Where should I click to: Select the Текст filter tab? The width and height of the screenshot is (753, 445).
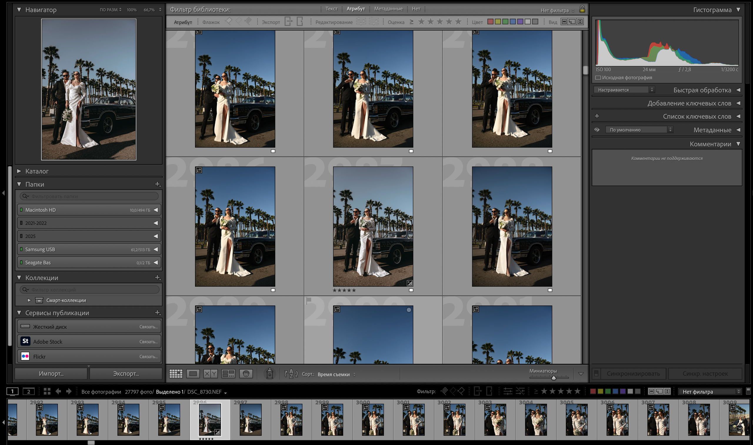pos(331,9)
